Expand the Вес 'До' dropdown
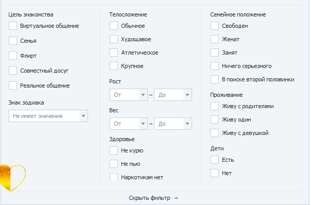This screenshot has height=205, width=311. click(x=173, y=124)
